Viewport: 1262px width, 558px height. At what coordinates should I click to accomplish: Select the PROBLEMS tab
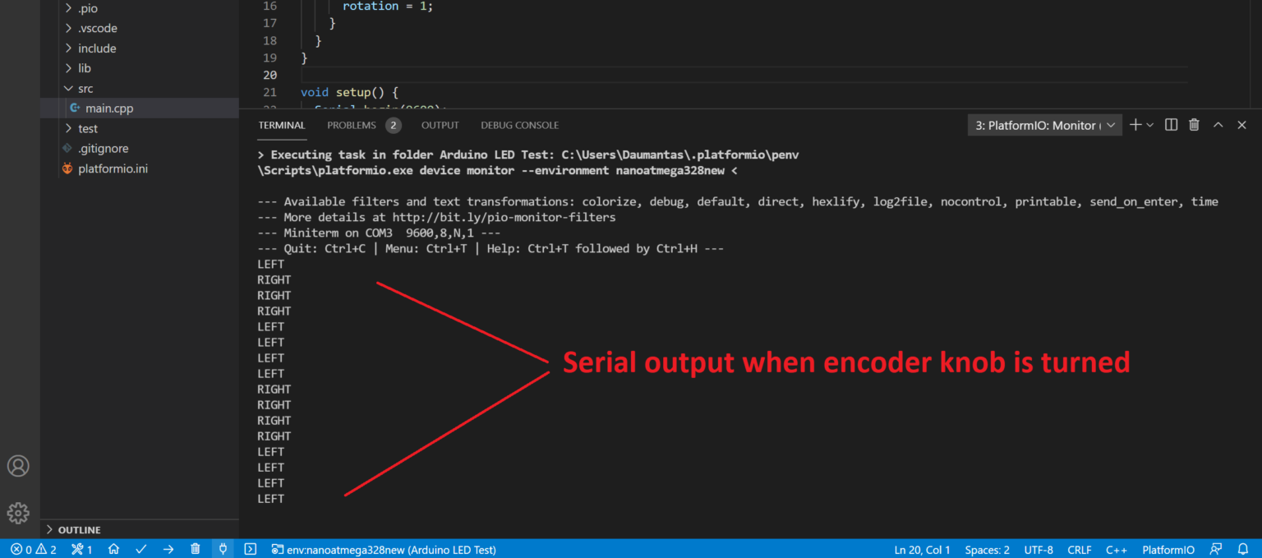(x=352, y=125)
